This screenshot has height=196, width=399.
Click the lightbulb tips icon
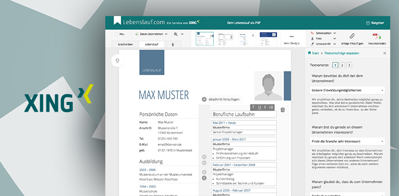[x=117, y=61]
